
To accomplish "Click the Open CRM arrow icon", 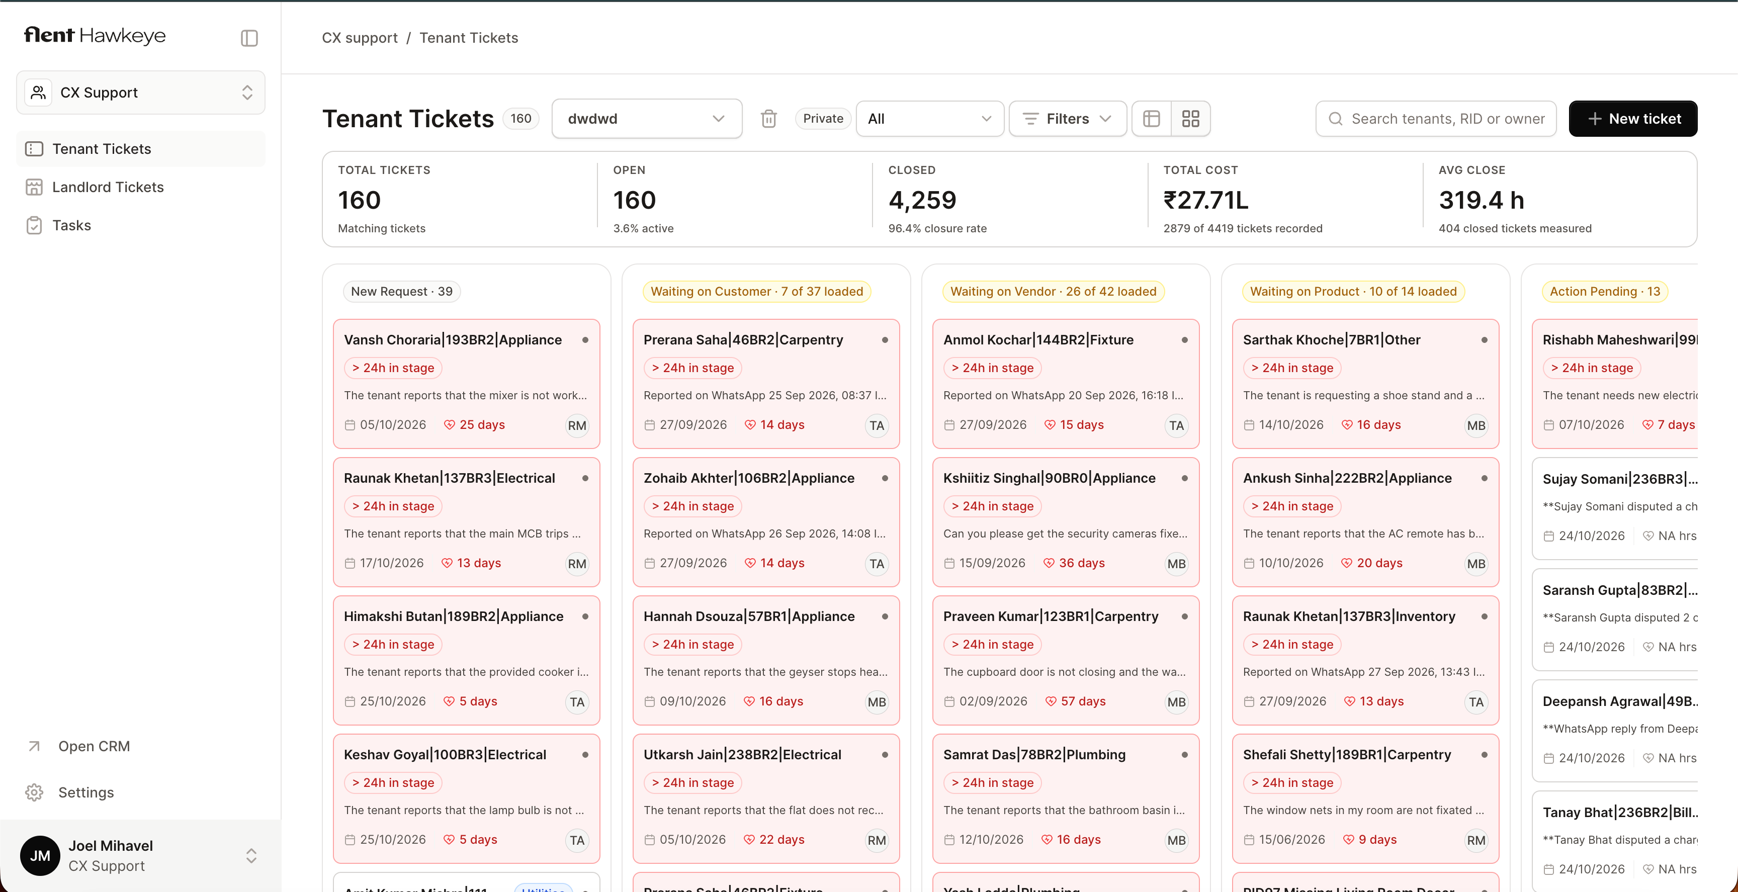I will point(34,746).
